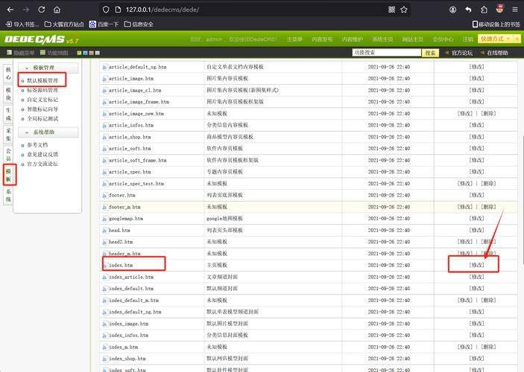The image size is (524, 372).
Task: Switch to the 核心 sidebar tab
Action: click(x=8, y=73)
